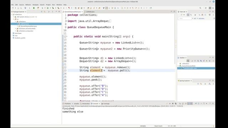Click the Debug bug icon in main toolbar
The height and width of the screenshot is (128, 228).
[42, 8]
